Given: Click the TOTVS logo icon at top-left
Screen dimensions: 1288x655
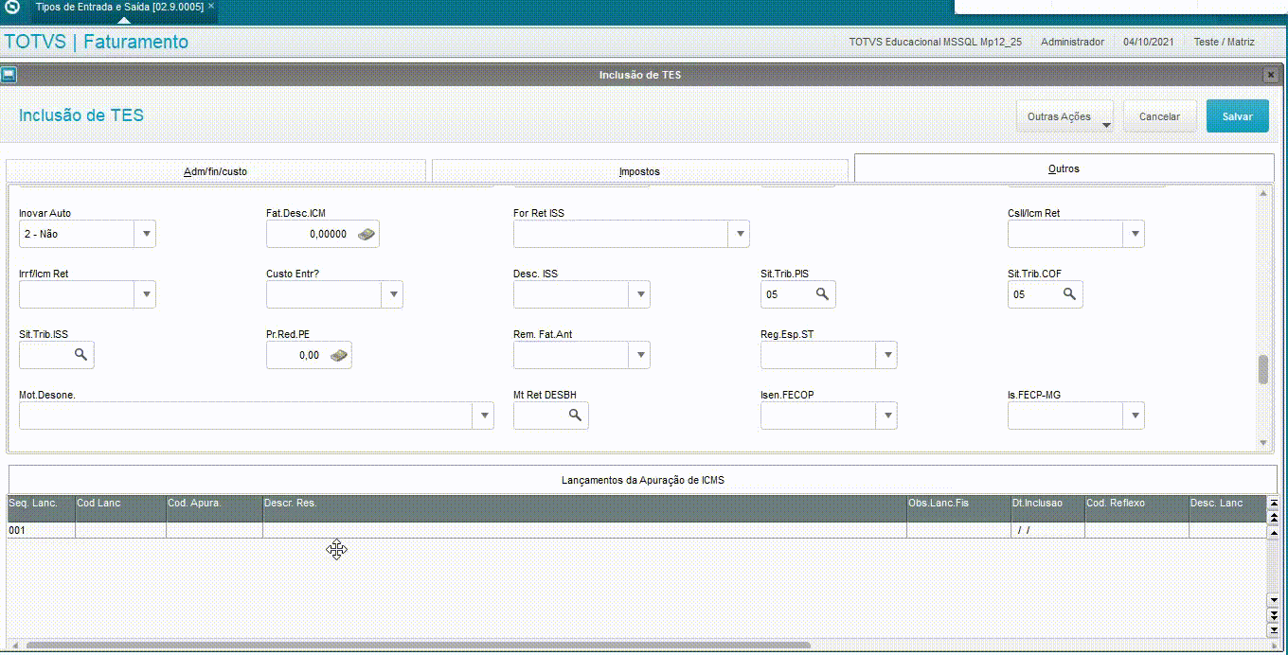Looking at the screenshot, I should tap(13, 7).
